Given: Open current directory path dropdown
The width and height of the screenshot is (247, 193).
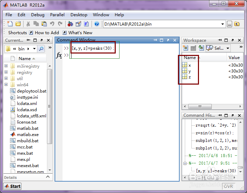Looking at the screenshot, I should pyautogui.click(x=222, y=24).
